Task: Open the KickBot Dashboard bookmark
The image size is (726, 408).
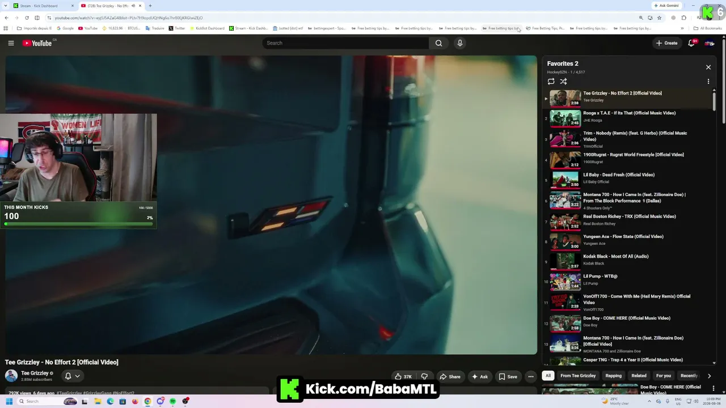Action: pyautogui.click(x=207, y=28)
